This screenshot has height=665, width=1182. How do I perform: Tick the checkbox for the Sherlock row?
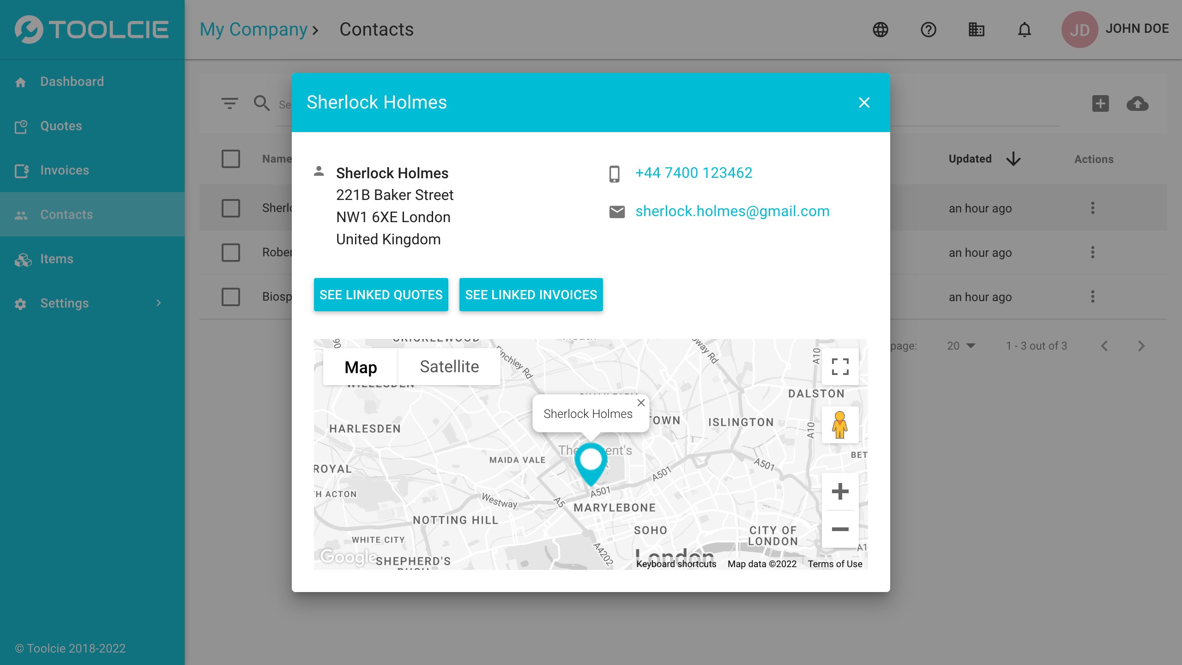coord(231,208)
